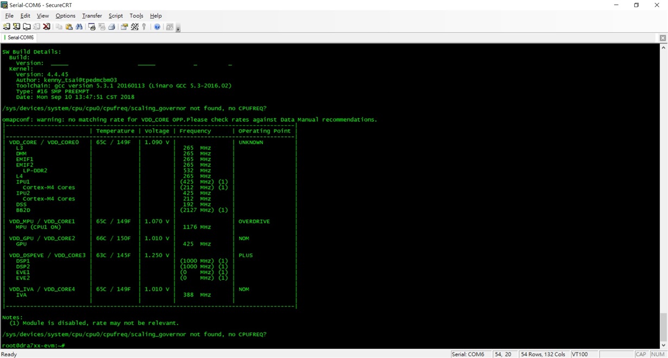Click the Reconnect toolbar icon

36,27
